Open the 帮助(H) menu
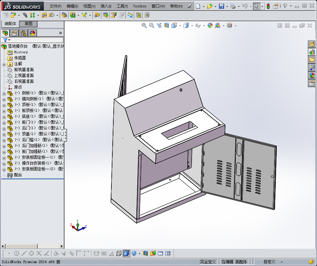 pos(176,6)
